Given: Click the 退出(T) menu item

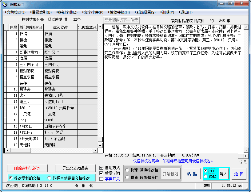Looking at the screenshot, I should (x=185, y=12).
